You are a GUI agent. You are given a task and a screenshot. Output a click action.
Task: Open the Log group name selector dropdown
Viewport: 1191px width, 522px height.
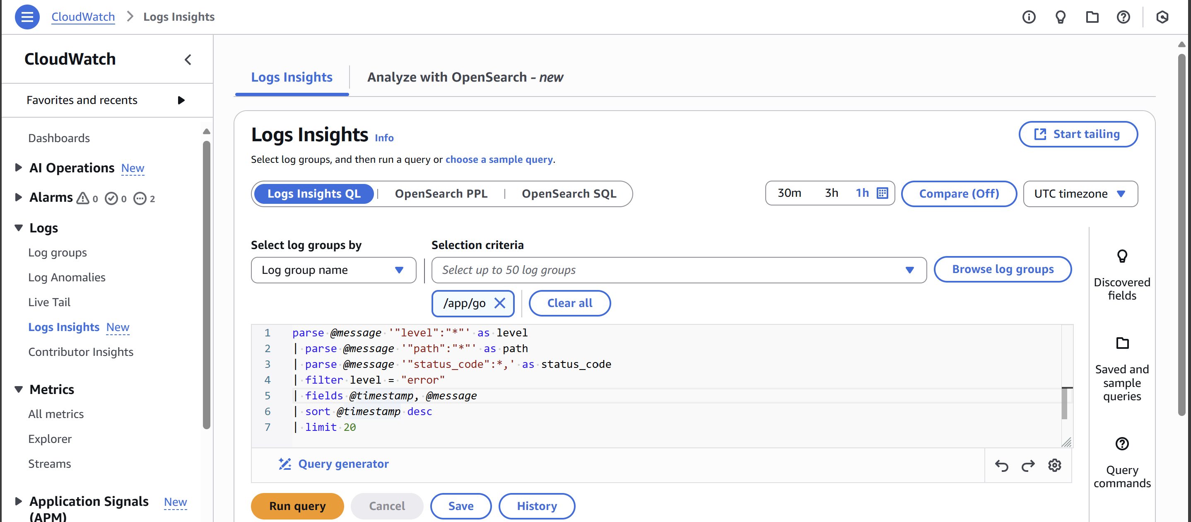coord(333,270)
